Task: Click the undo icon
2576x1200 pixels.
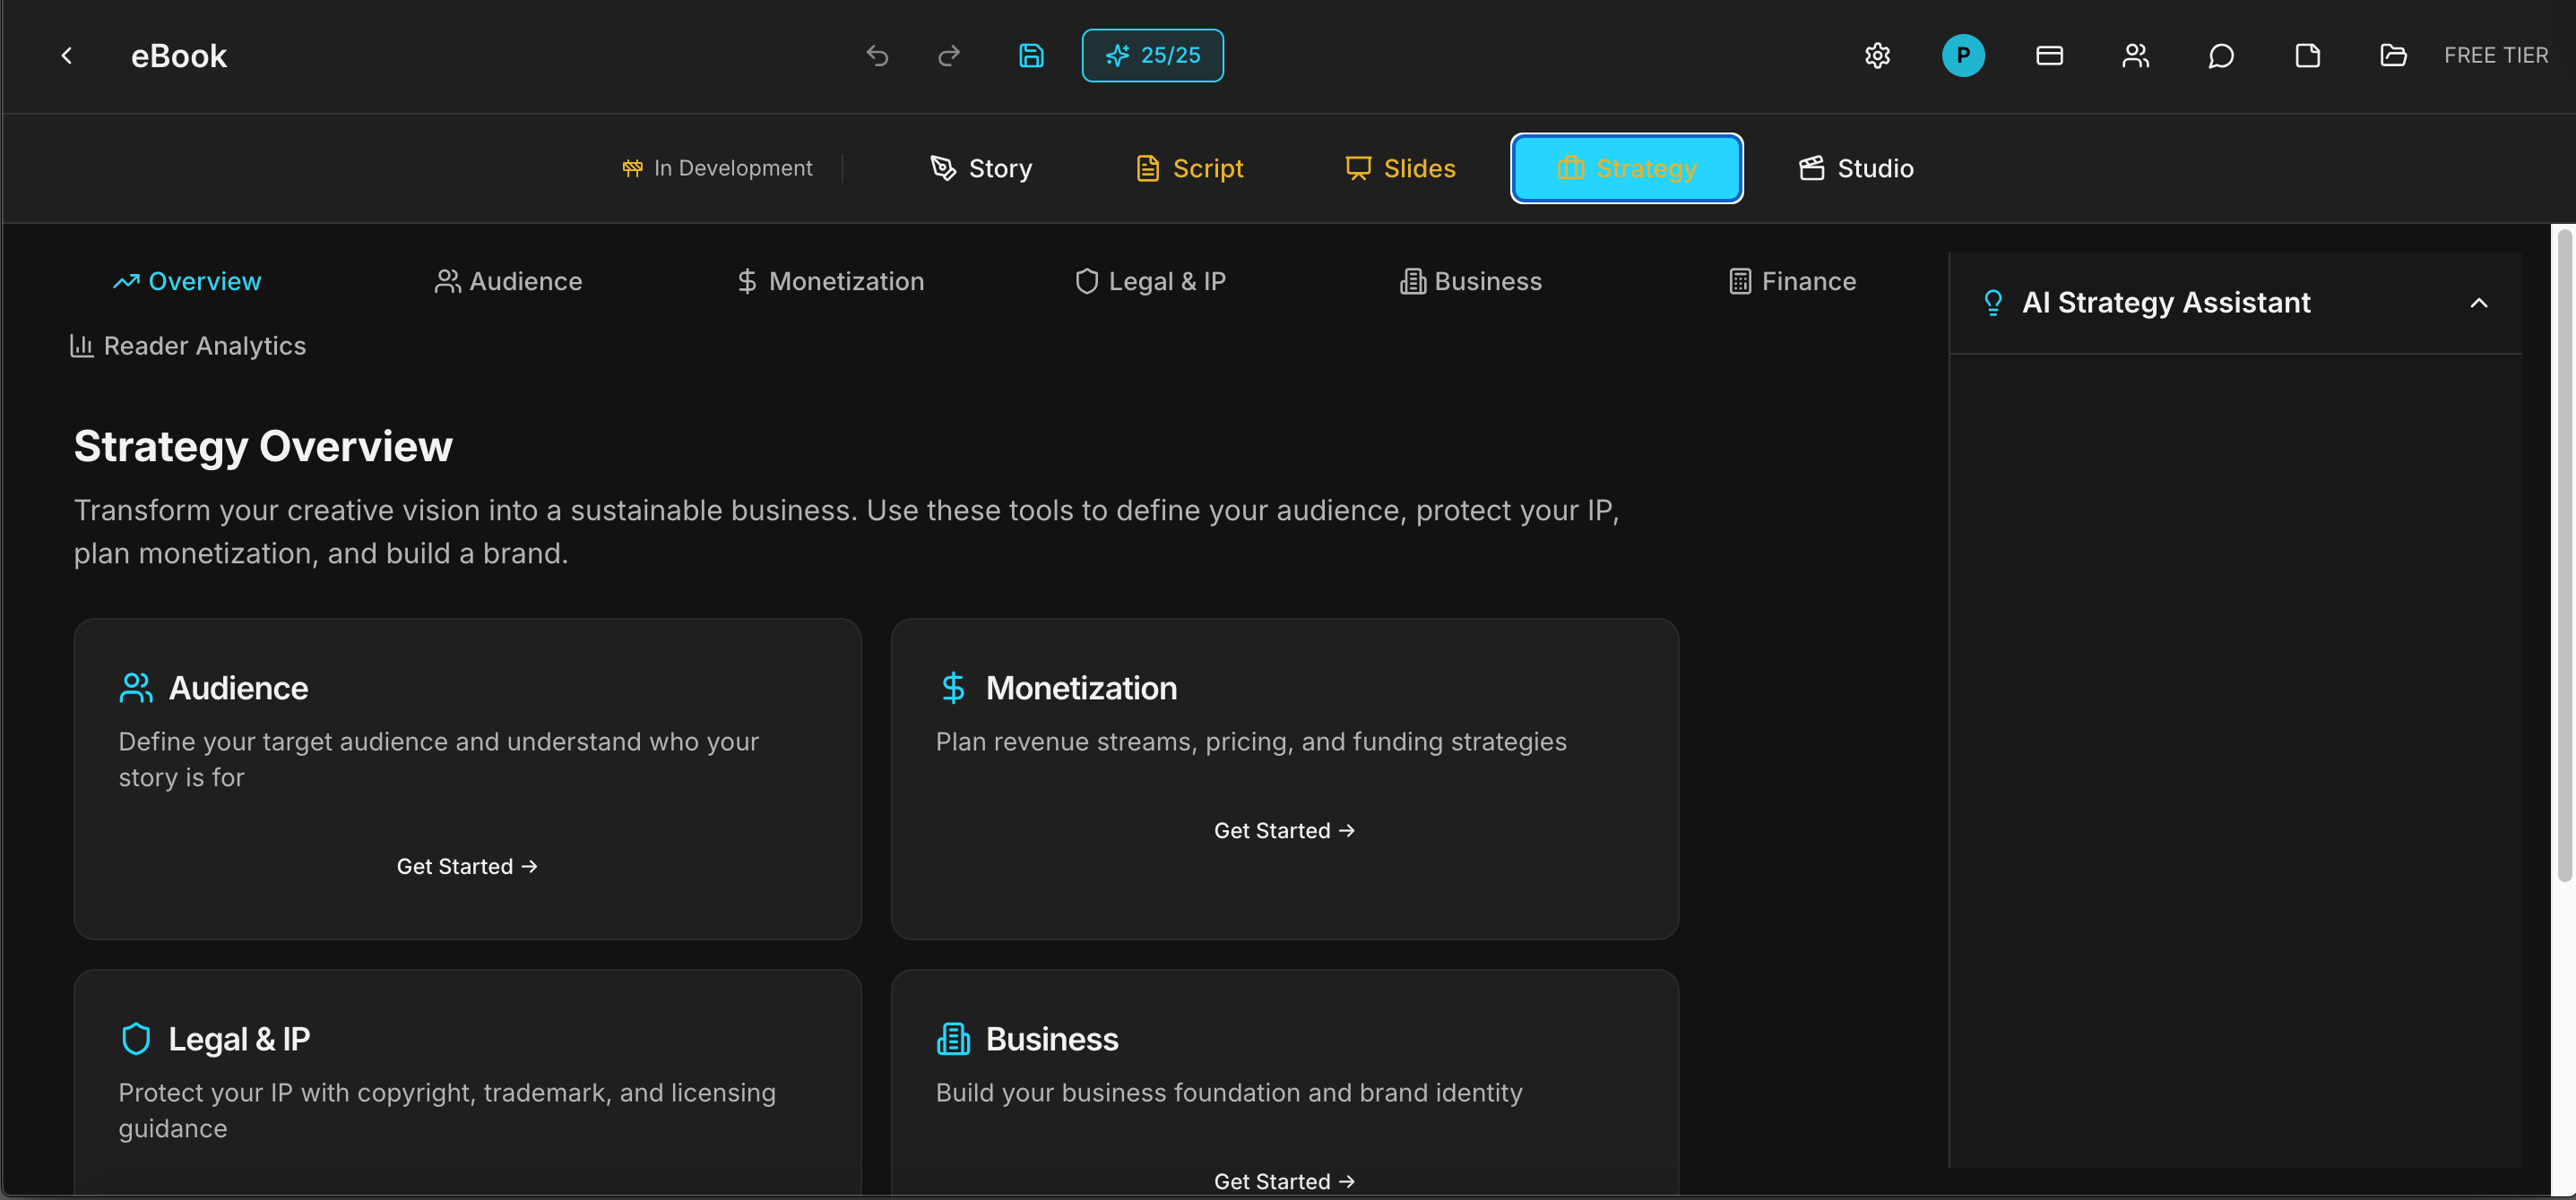Action: tap(877, 56)
